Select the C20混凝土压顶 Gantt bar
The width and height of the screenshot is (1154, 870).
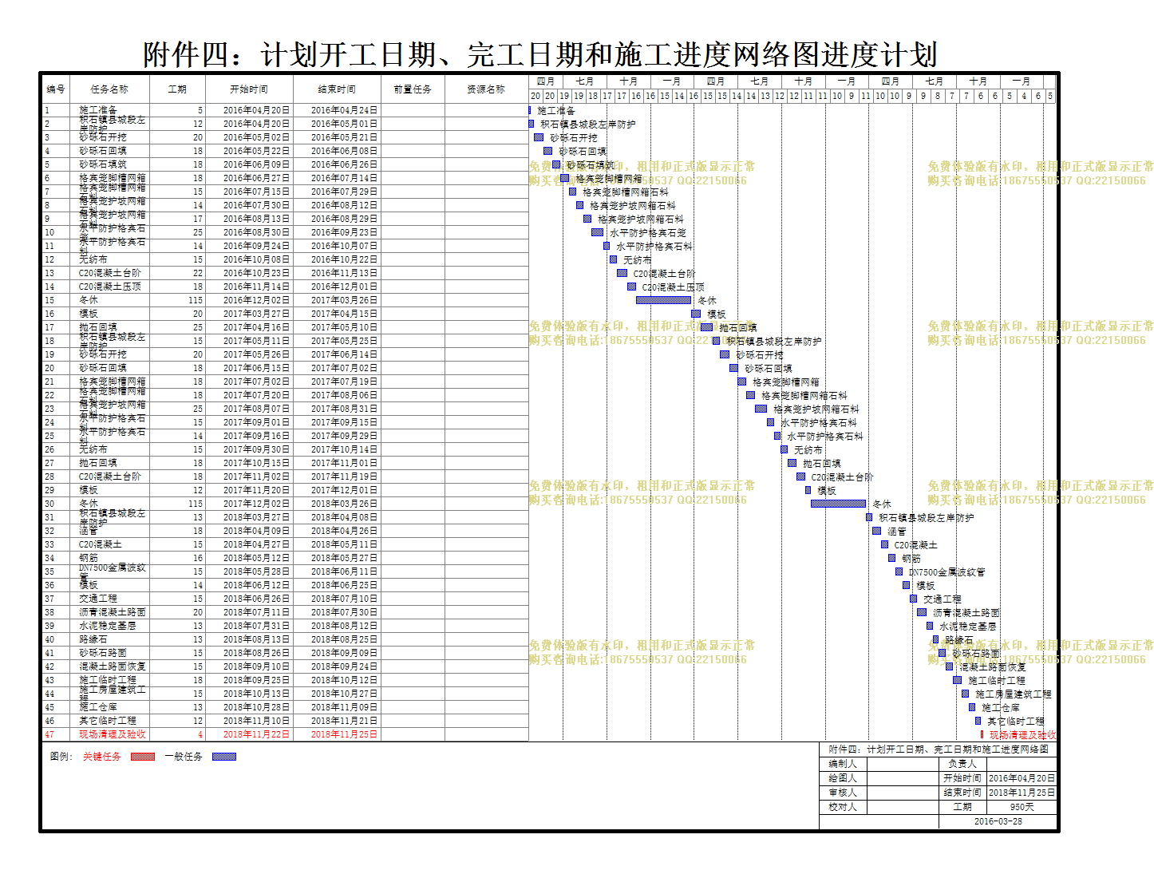pos(631,287)
